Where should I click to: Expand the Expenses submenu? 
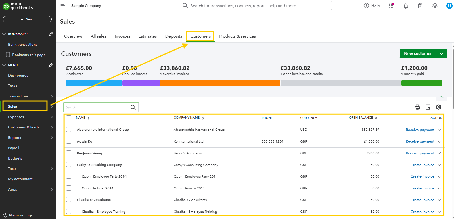[x=52, y=117]
